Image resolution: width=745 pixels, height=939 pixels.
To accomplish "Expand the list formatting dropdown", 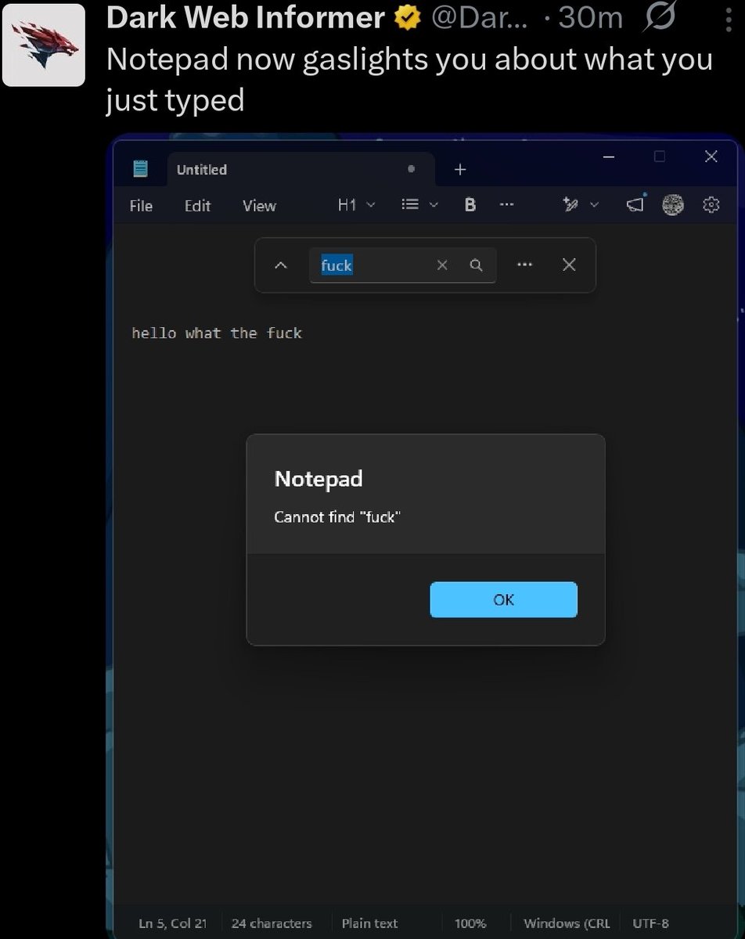I will click(x=419, y=205).
